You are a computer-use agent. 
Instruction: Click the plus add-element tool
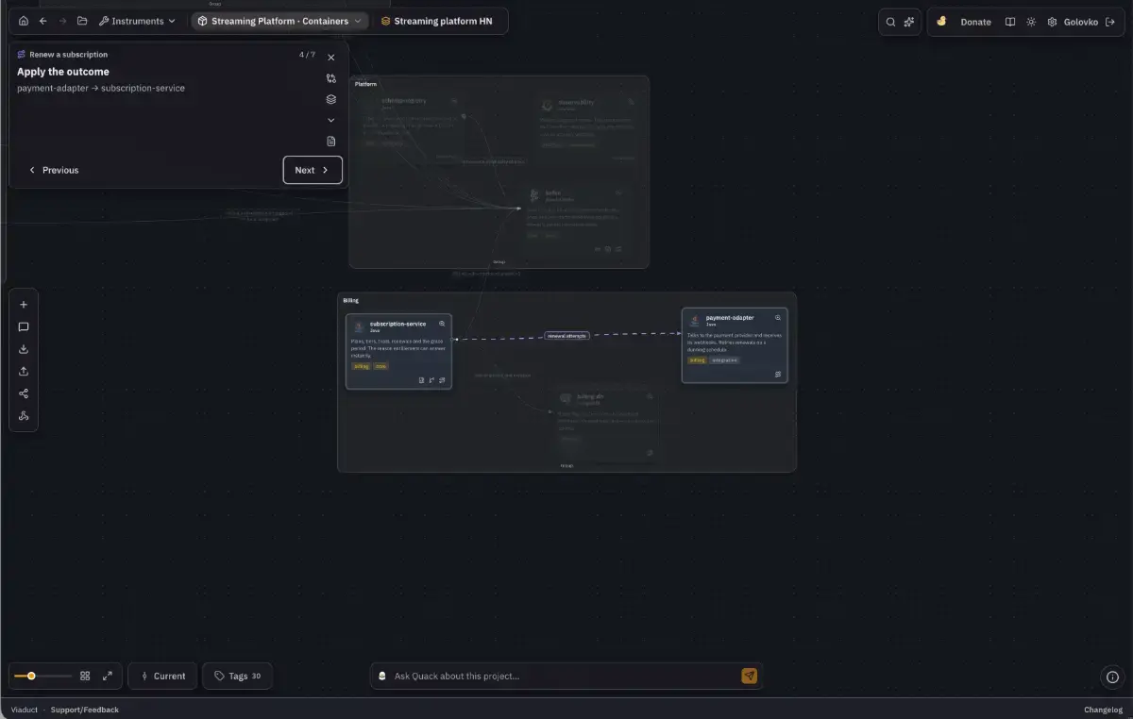tap(24, 305)
